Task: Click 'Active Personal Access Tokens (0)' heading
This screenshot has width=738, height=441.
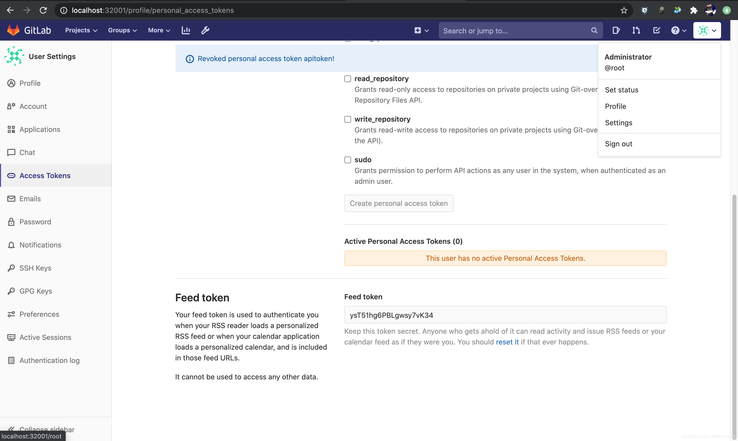Action: coord(403,241)
